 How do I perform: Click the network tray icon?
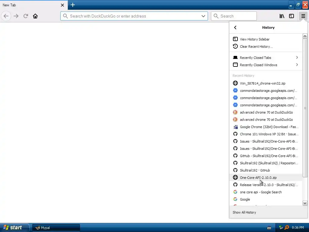click(x=281, y=227)
